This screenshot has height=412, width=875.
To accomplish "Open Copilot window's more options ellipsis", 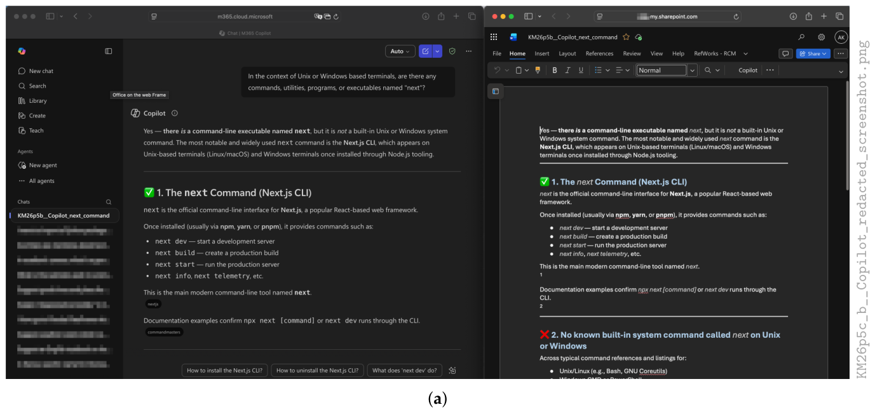I will click(469, 51).
